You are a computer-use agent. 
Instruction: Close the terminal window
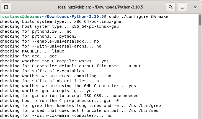195,7
